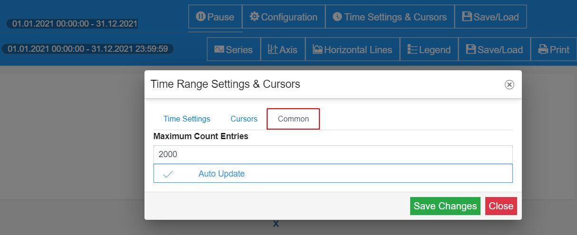
Task: Click the Pause icon button
Action: coord(201,17)
